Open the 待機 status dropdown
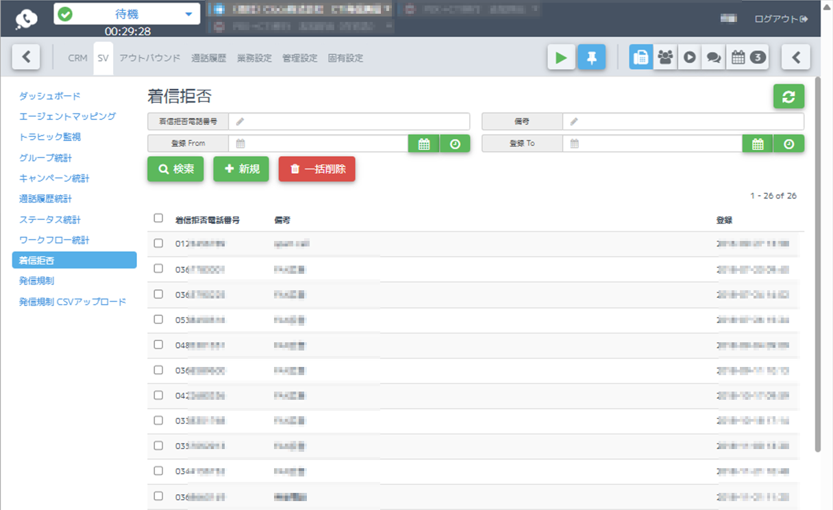The image size is (833, 510). tap(127, 14)
